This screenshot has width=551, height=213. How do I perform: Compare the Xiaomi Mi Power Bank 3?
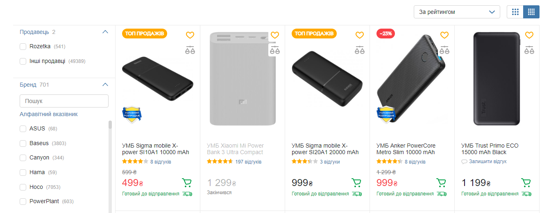tap(274, 51)
